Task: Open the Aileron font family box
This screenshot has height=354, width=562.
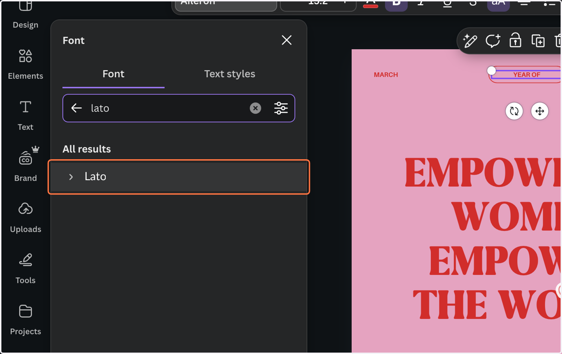Action: (x=226, y=4)
